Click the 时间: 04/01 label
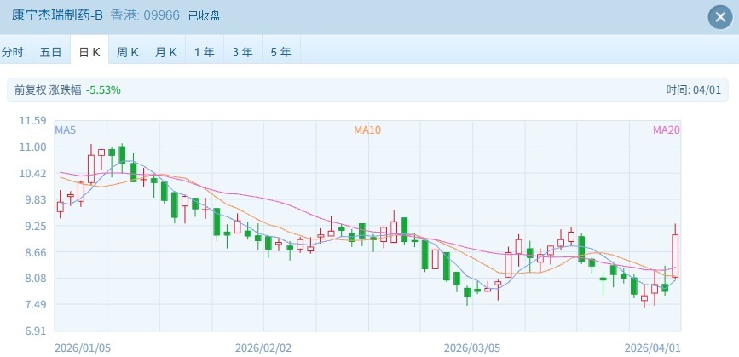 click(x=694, y=89)
